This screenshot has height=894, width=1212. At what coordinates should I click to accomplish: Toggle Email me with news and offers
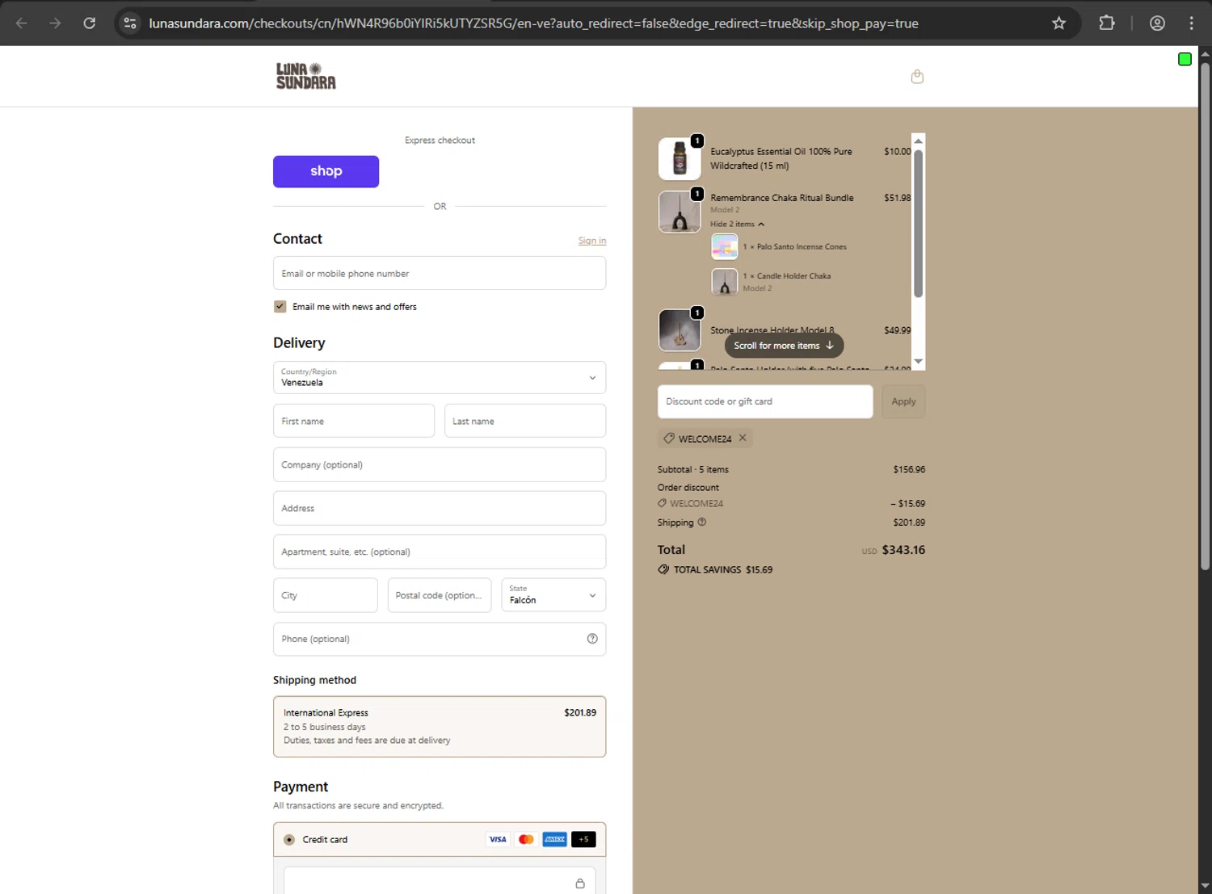coord(280,307)
